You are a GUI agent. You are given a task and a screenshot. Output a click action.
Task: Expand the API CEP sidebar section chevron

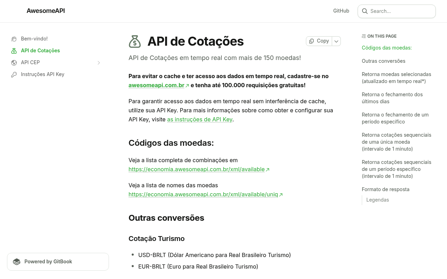tap(99, 63)
